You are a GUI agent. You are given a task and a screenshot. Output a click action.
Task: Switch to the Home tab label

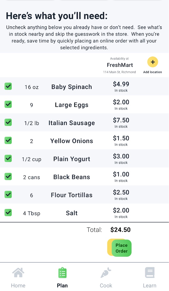click(18, 285)
